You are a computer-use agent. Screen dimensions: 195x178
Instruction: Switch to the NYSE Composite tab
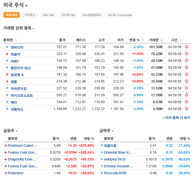pyautogui.click(x=120, y=15)
